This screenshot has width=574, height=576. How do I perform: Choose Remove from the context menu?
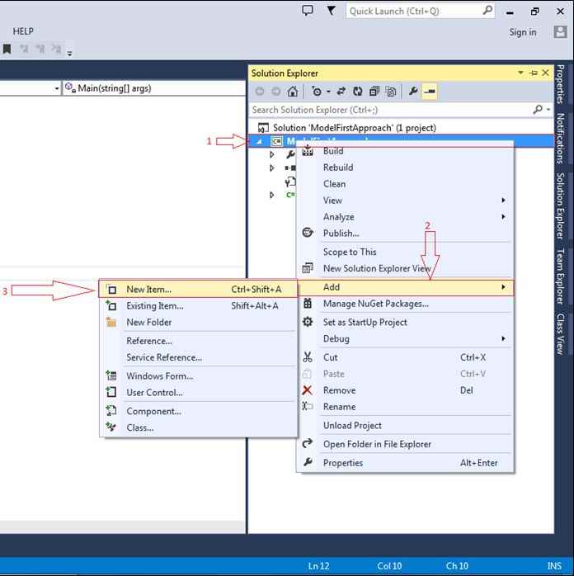click(x=405, y=390)
